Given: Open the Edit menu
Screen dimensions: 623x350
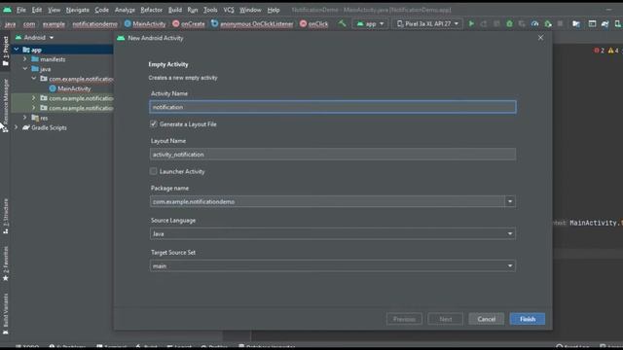Looking at the screenshot, I should (37, 10).
